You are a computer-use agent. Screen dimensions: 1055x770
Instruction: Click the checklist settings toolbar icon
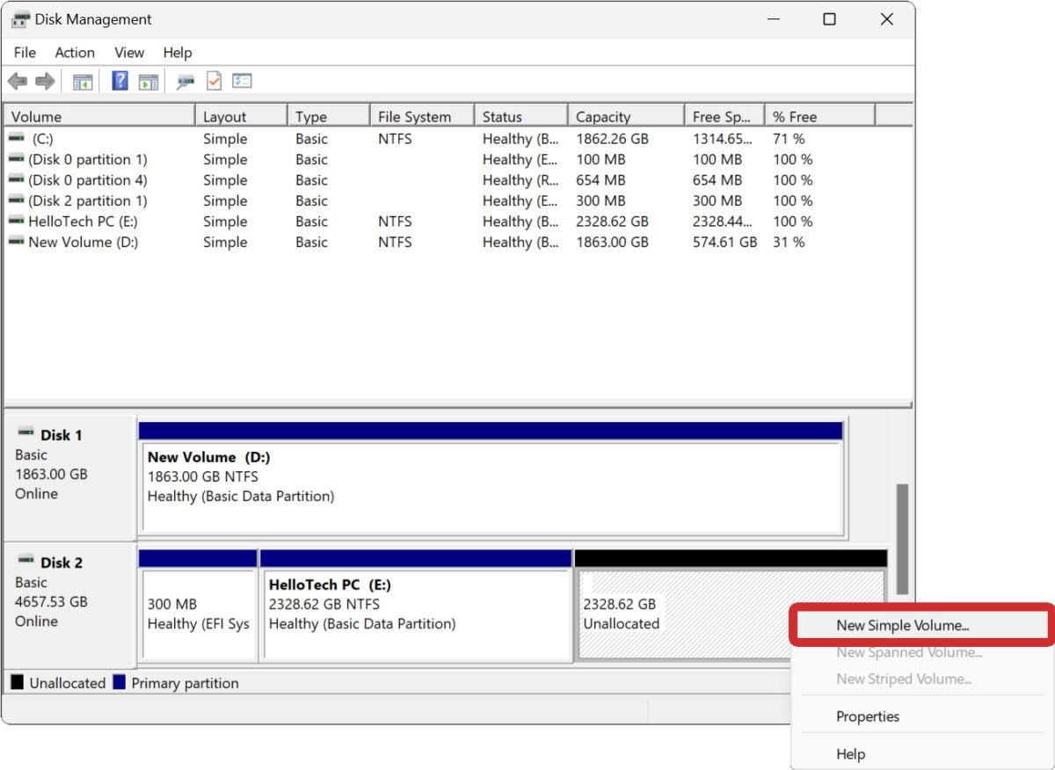tap(242, 82)
